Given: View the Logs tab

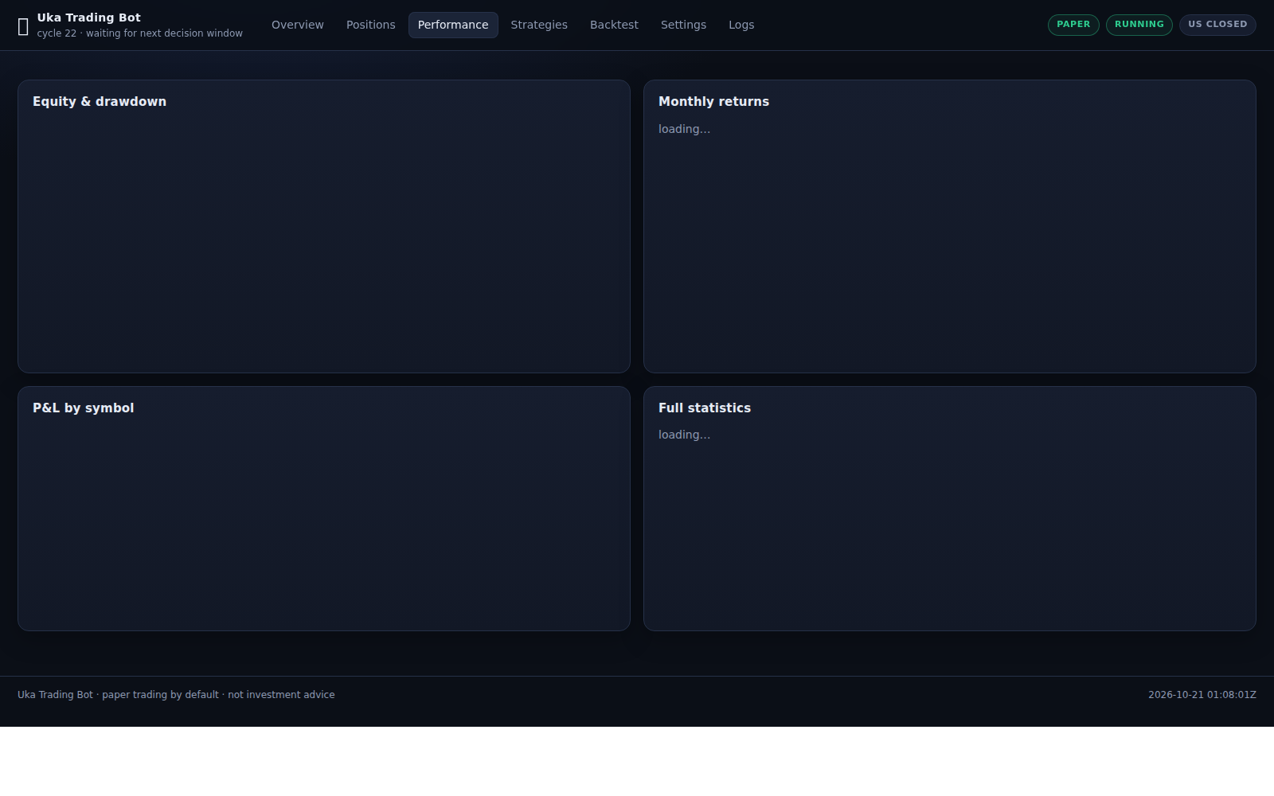Looking at the screenshot, I should click(x=741, y=25).
